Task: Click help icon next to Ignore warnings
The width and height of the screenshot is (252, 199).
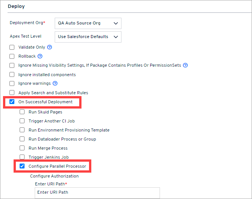Action: tap(55, 83)
